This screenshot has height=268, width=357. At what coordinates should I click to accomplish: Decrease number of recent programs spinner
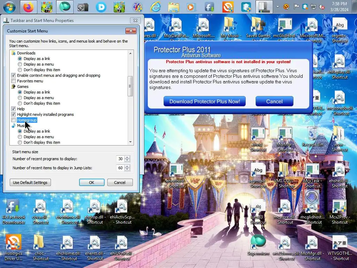(x=127, y=161)
